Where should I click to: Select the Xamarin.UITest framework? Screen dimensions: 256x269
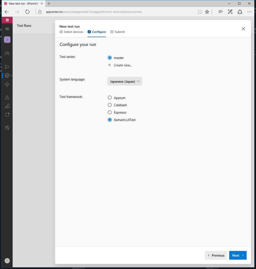(x=110, y=120)
